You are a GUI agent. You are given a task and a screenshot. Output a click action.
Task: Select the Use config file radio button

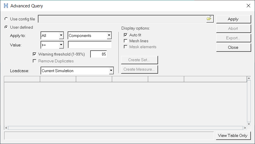click(x=6, y=19)
